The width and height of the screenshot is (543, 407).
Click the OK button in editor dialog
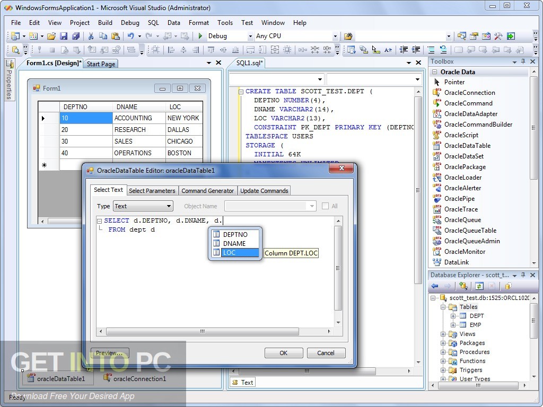point(284,353)
